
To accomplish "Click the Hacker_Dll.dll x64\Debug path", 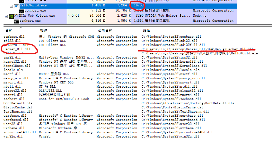I will click(x=197, y=49).
